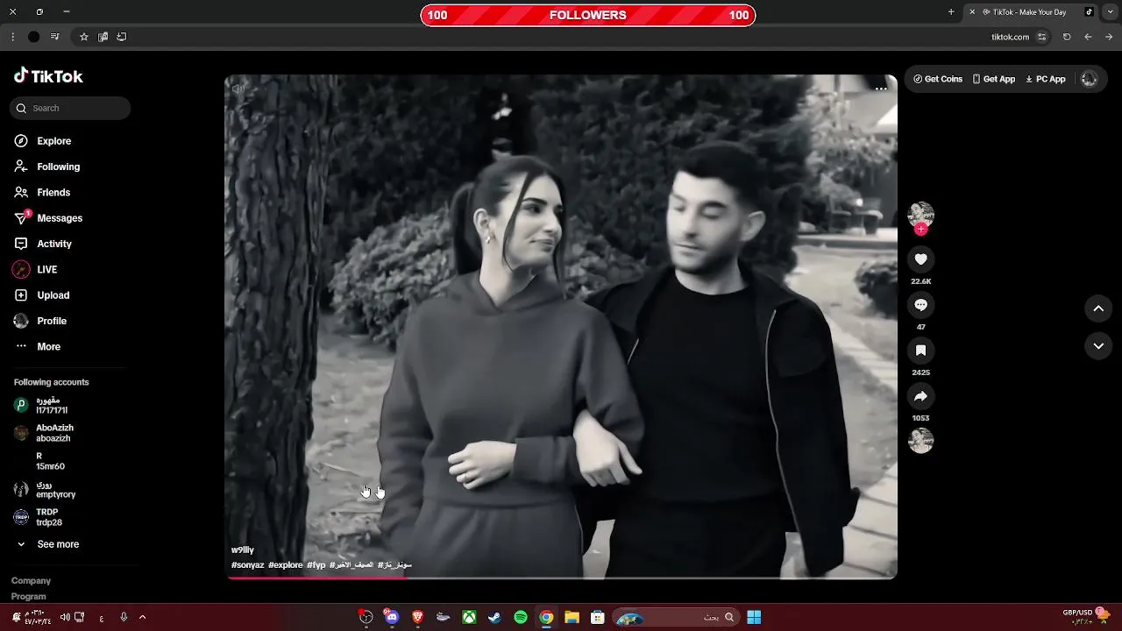The width and height of the screenshot is (1122, 631).
Task: Go to next video
Action: (1098, 346)
